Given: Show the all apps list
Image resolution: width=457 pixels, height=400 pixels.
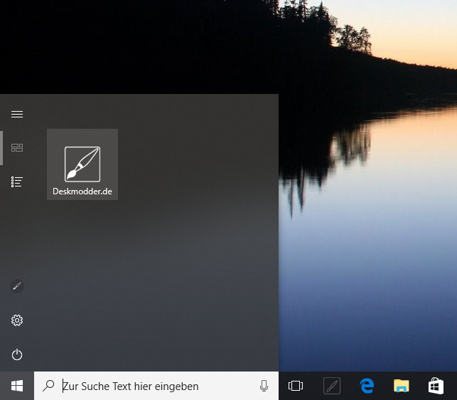Looking at the screenshot, I should [17, 181].
